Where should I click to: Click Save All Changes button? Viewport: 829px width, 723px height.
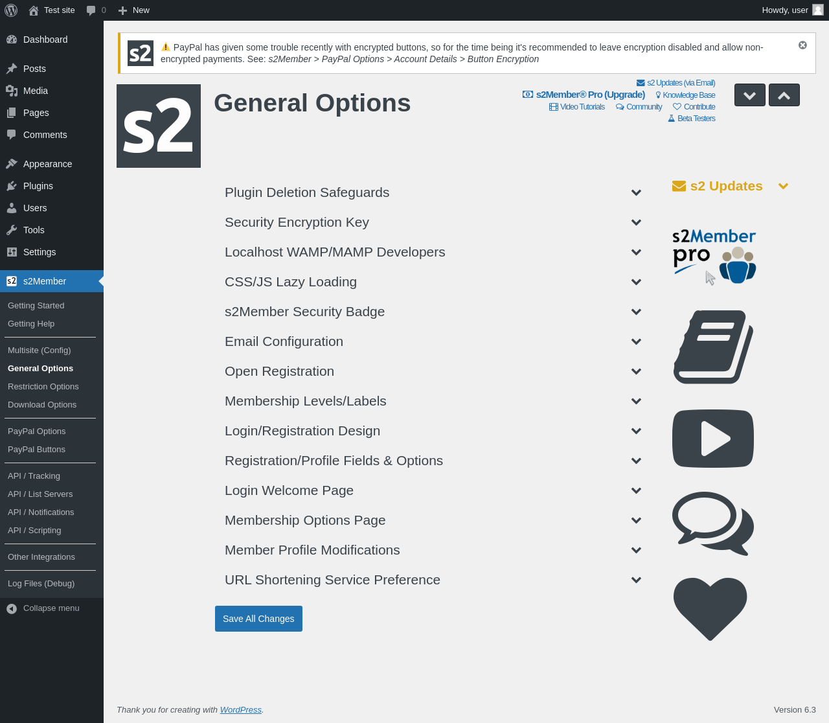click(x=258, y=619)
